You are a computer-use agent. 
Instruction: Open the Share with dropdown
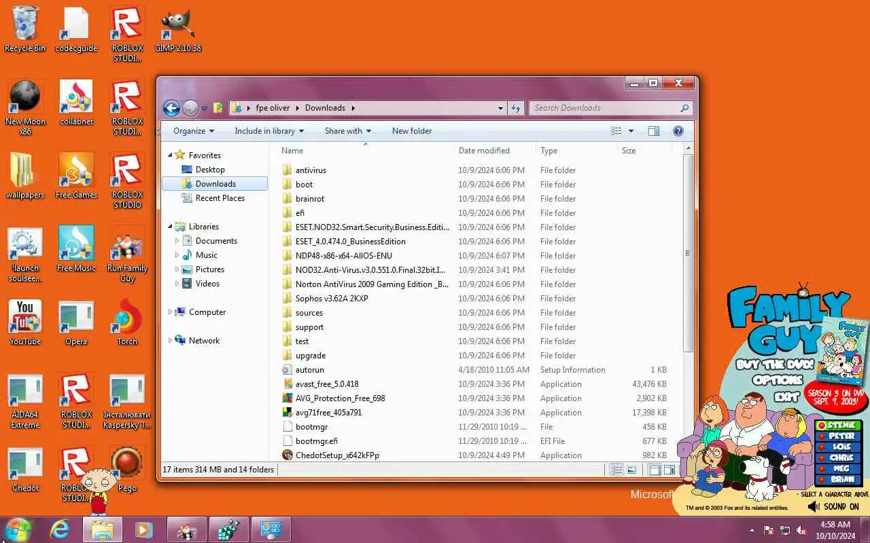[348, 131]
